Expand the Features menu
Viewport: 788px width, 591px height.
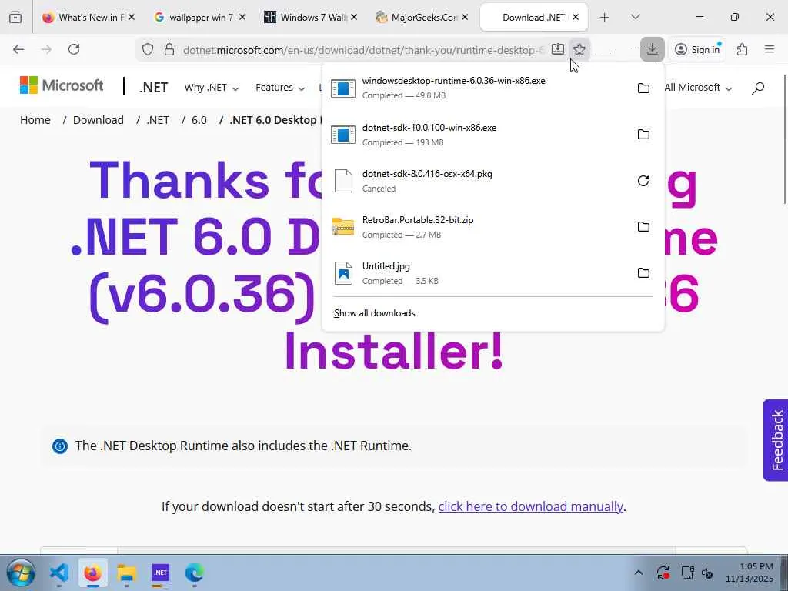[x=280, y=88]
